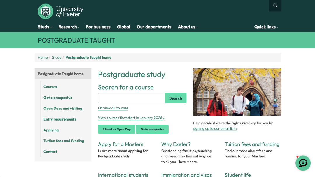Open Our departments from the navigation bar
Screen dimensions: 315x177
point(154,27)
